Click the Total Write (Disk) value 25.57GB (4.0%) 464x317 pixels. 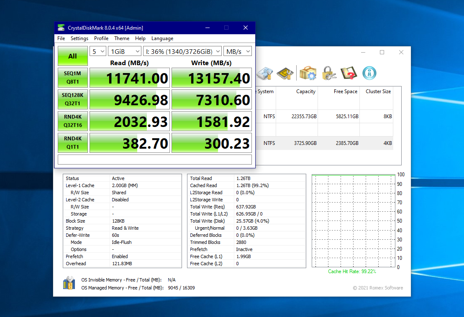click(x=252, y=221)
